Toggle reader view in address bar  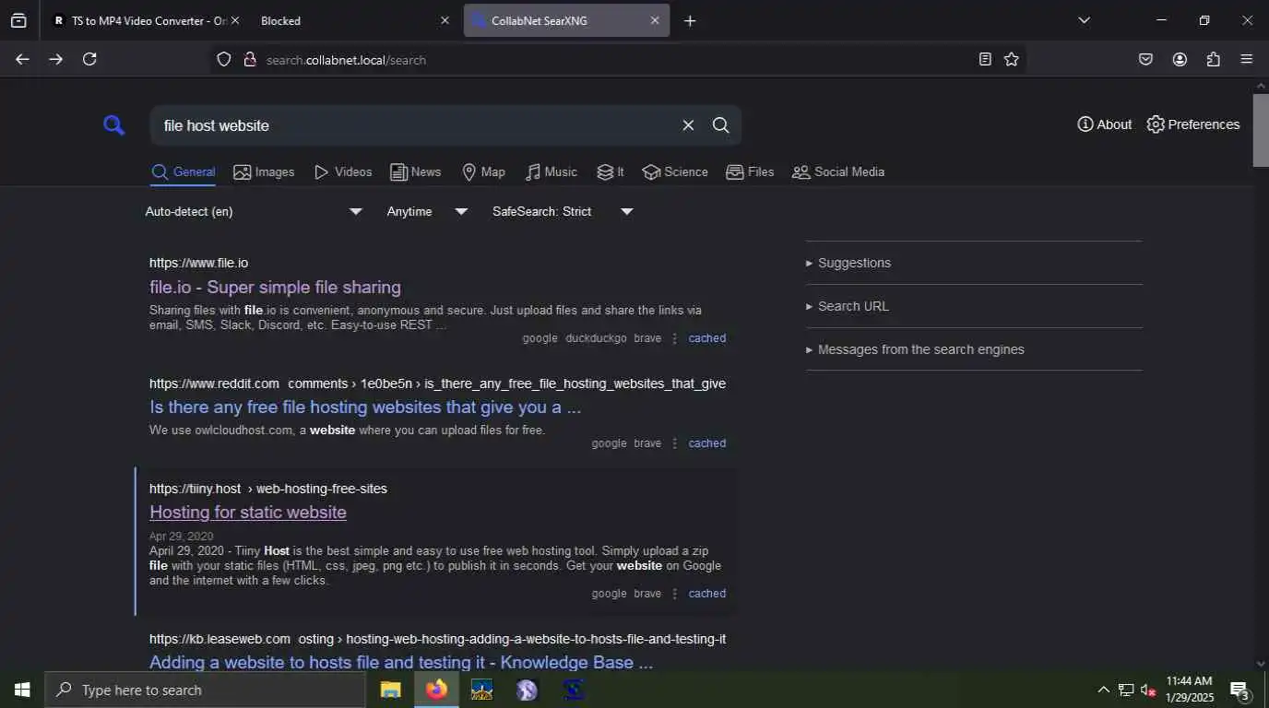tap(985, 59)
